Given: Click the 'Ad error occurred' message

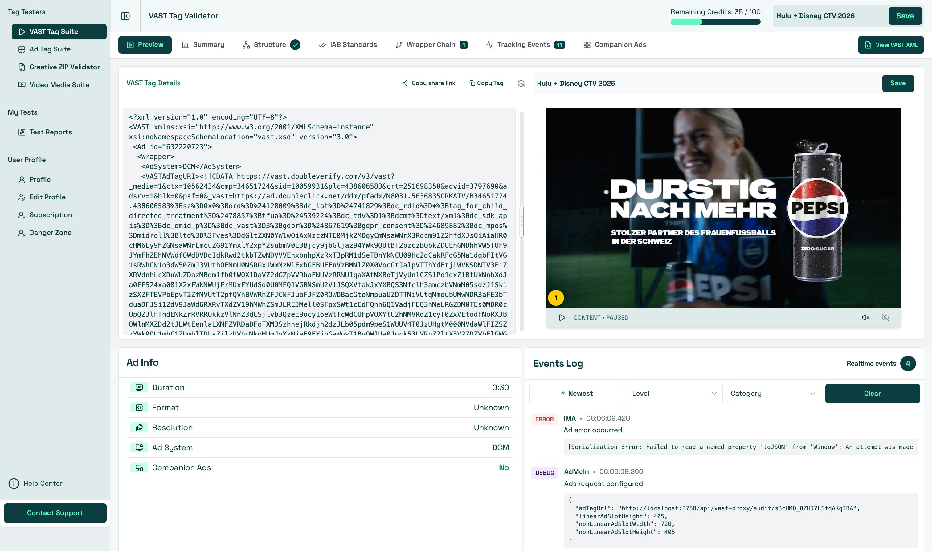Looking at the screenshot, I should tap(593, 430).
